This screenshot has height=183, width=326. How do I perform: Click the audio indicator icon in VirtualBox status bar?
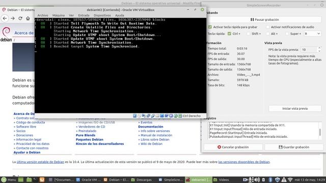point(144,116)
